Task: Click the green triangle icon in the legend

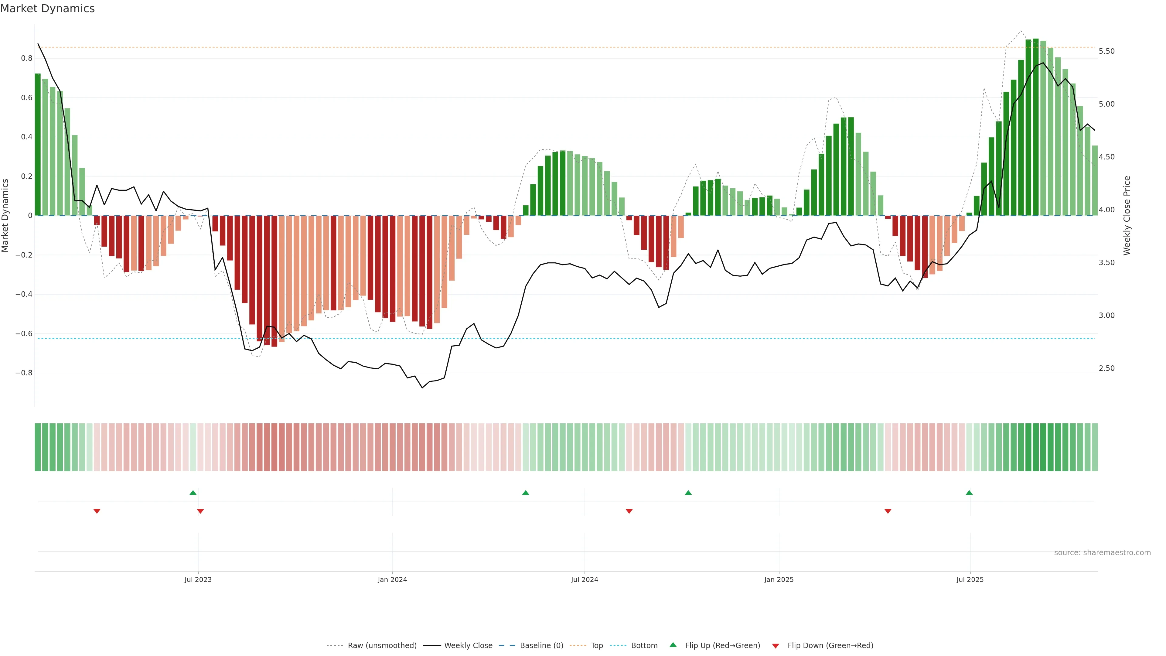Action: pos(673,645)
